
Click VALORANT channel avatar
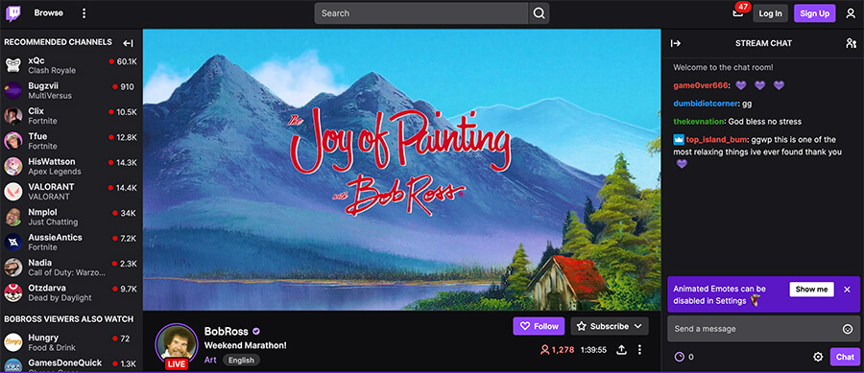coord(13,192)
